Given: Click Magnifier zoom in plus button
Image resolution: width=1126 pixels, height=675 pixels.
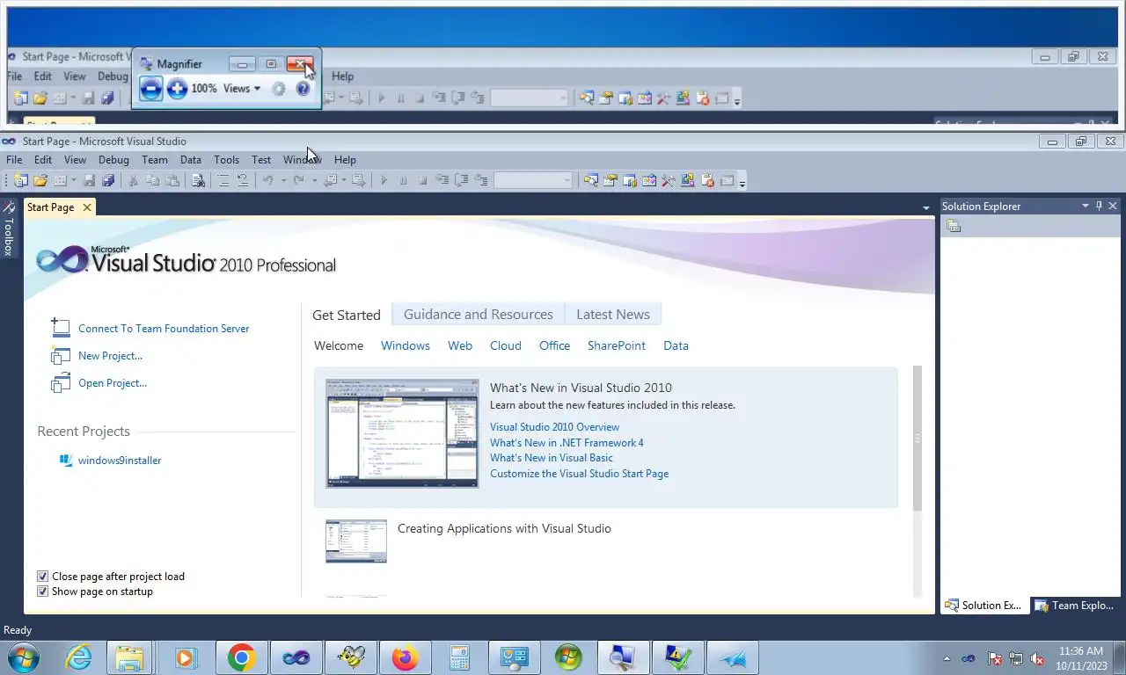Looking at the screenshot, I should point(177,88).
